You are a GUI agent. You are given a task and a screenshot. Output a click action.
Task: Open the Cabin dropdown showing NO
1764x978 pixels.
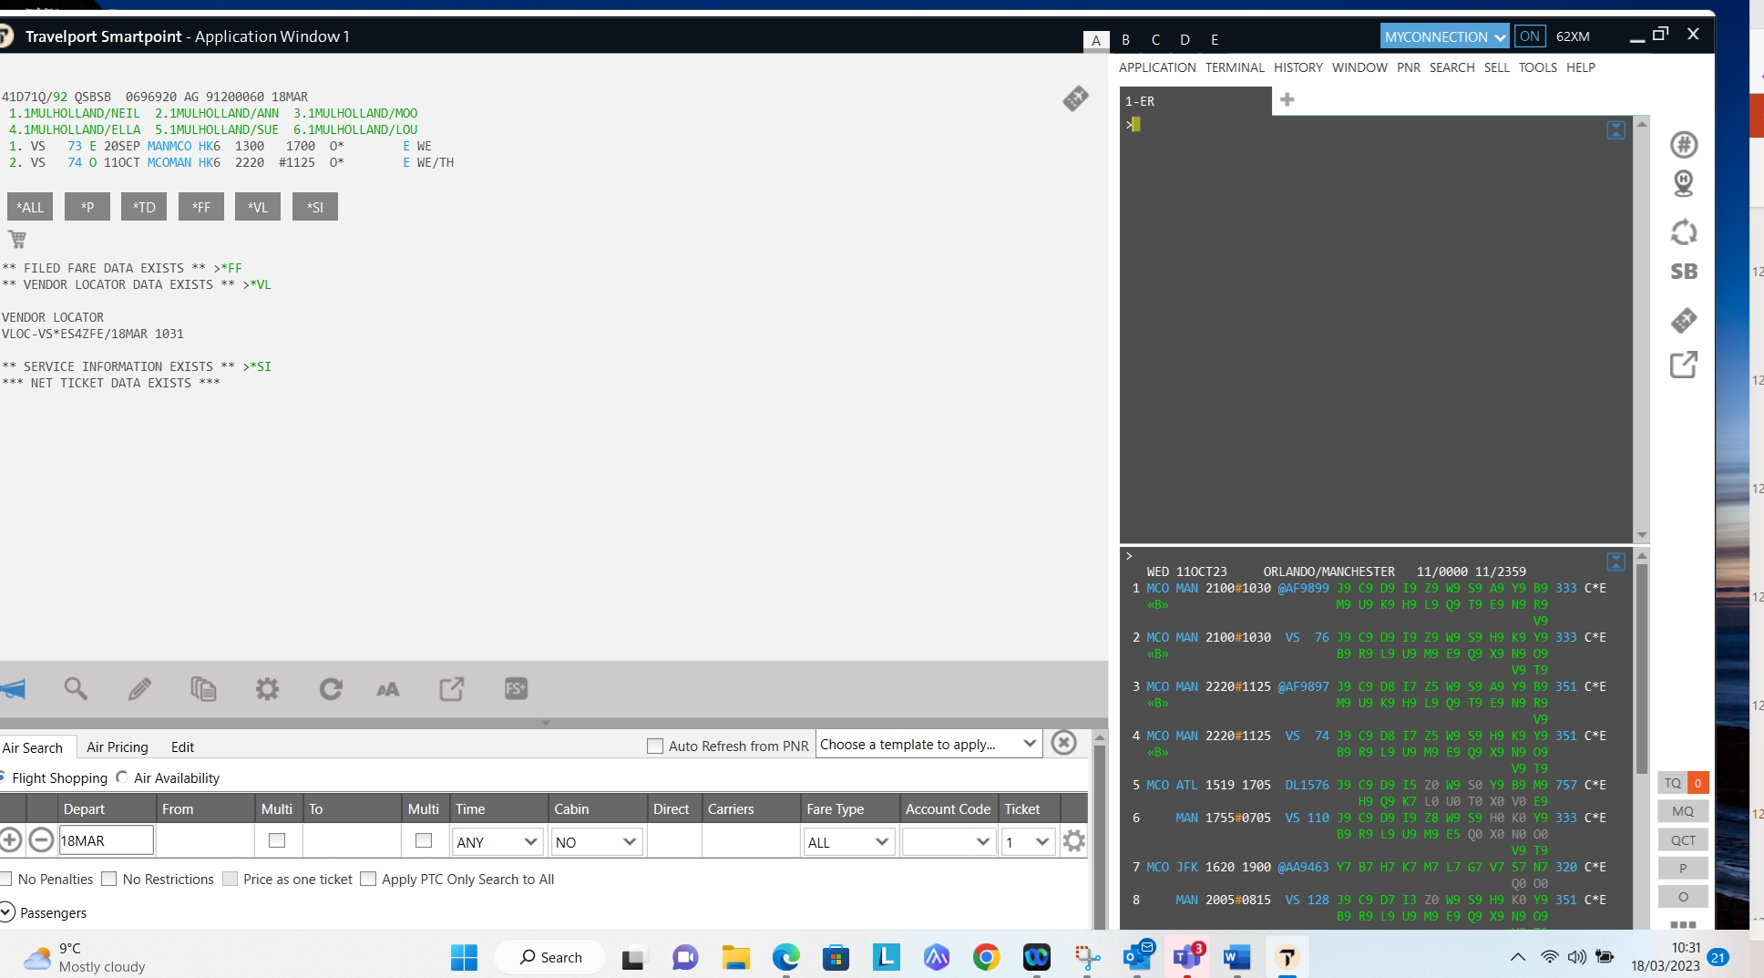[x=596, y=841]
